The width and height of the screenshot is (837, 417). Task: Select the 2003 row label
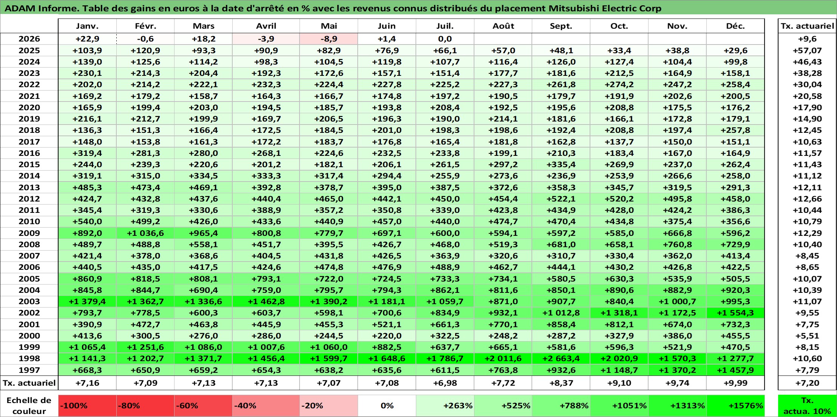(29, 302)
